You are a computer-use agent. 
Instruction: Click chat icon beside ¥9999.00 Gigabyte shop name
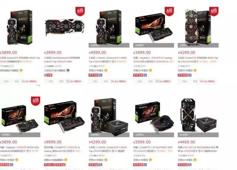click(x=66, y=160)
